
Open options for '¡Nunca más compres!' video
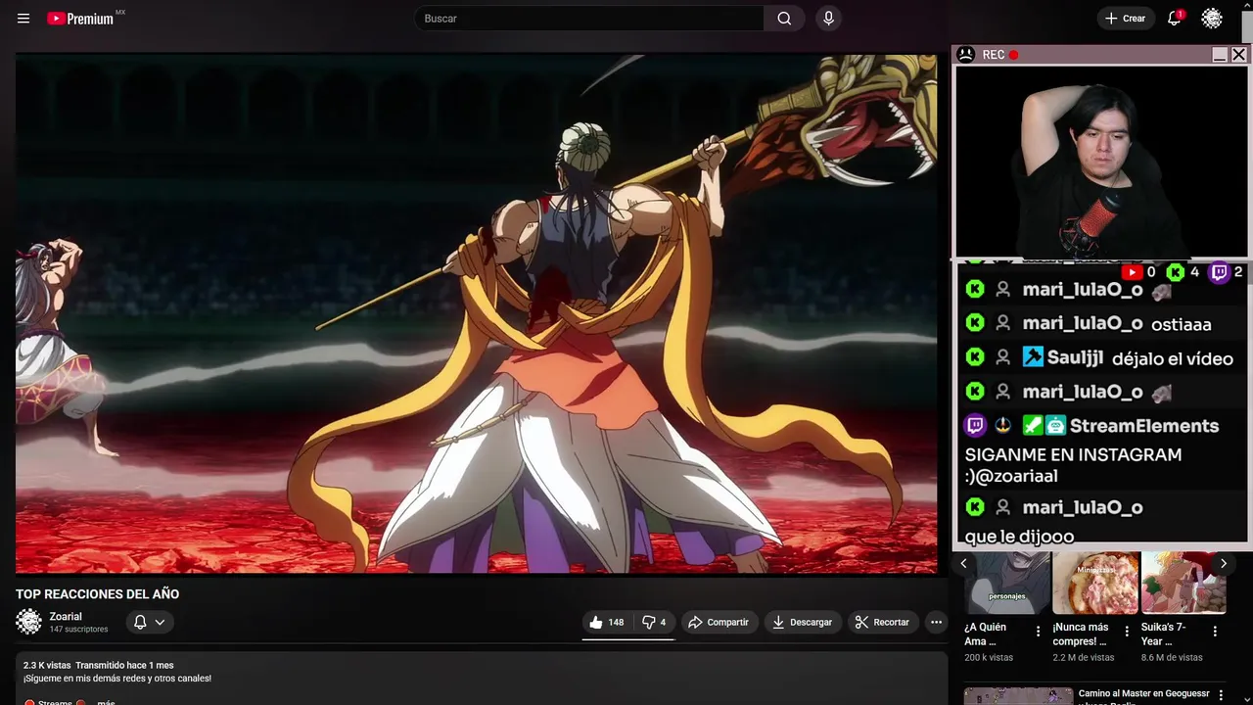[1127, 632]
